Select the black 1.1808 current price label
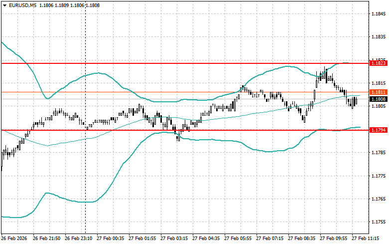 click(x=379, y=99)
